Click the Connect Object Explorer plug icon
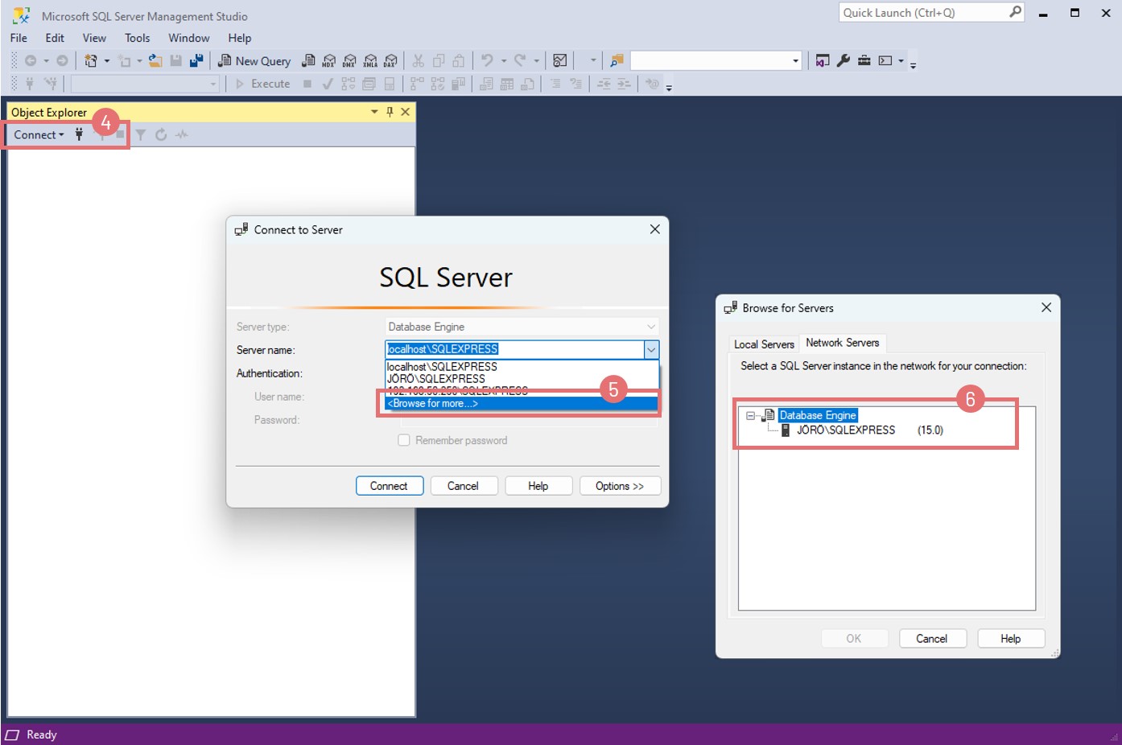 [x=79, y=134]
